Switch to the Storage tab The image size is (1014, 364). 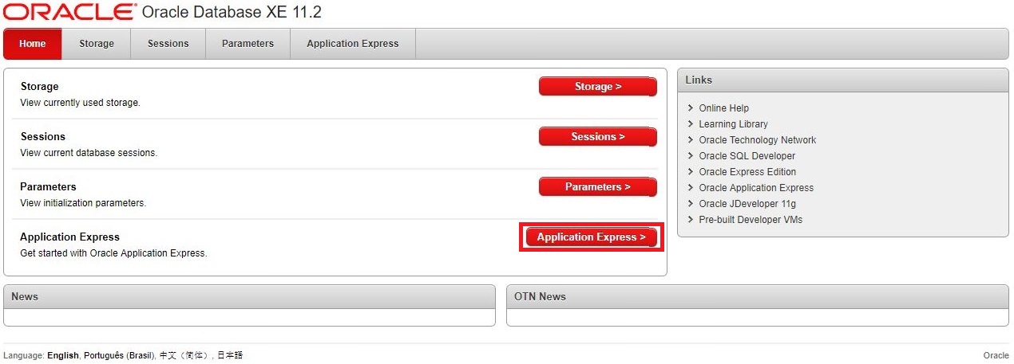97,44
